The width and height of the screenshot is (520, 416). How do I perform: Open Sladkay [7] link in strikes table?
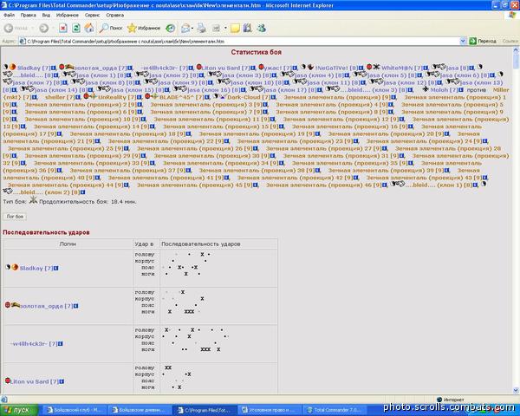coord(36,268)
